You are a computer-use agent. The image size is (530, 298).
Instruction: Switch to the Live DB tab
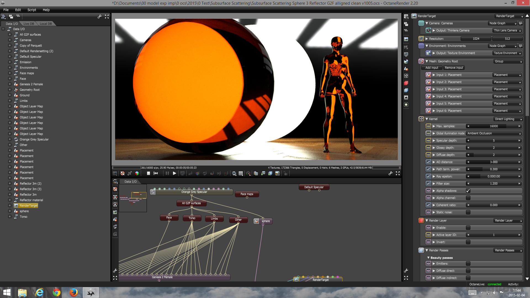pyautogui.click(x=29, y=24)
